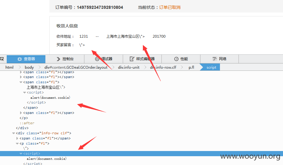Select first </script> closing tag row

point(36,102)
